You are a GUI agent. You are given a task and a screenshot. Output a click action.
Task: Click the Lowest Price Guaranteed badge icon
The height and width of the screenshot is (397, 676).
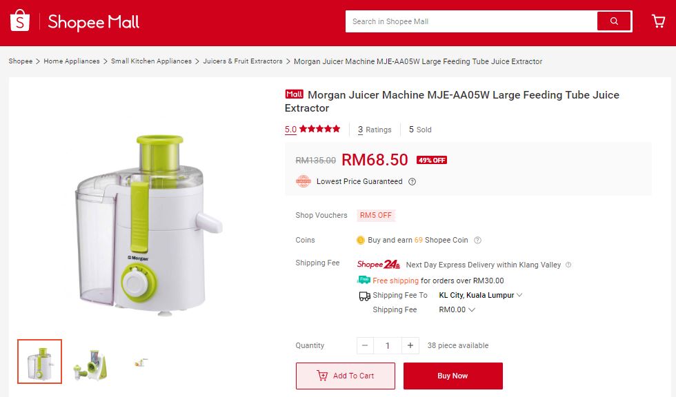(x=303, y=181)
